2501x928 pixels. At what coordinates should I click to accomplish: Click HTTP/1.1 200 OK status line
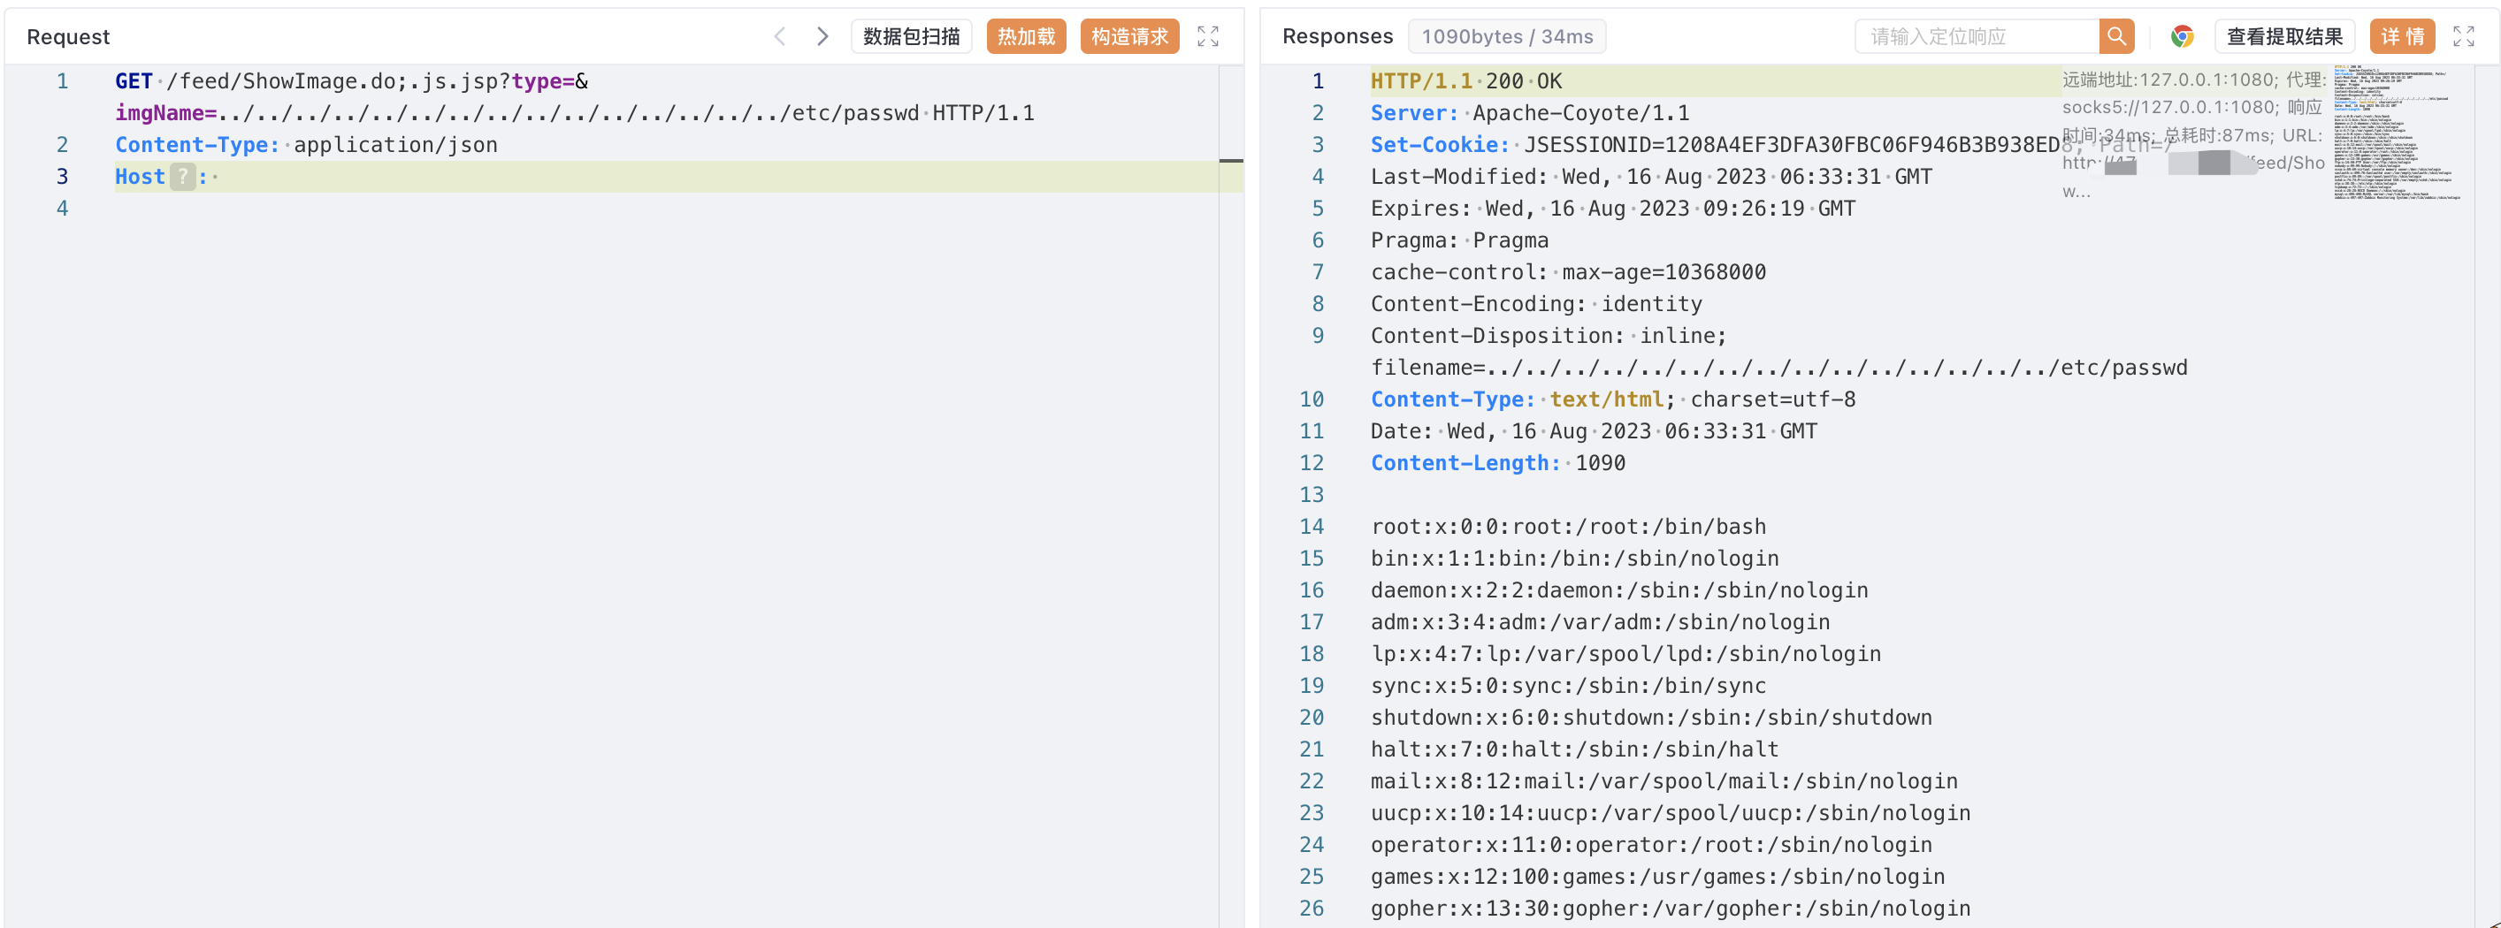[x=1466, y=81]
